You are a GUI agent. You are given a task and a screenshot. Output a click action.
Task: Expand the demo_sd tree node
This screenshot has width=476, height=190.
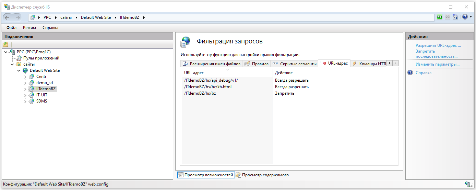25,83
